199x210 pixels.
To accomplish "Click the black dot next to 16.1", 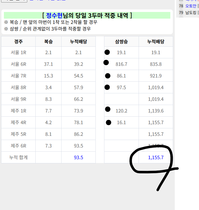I will pos(109,122).
